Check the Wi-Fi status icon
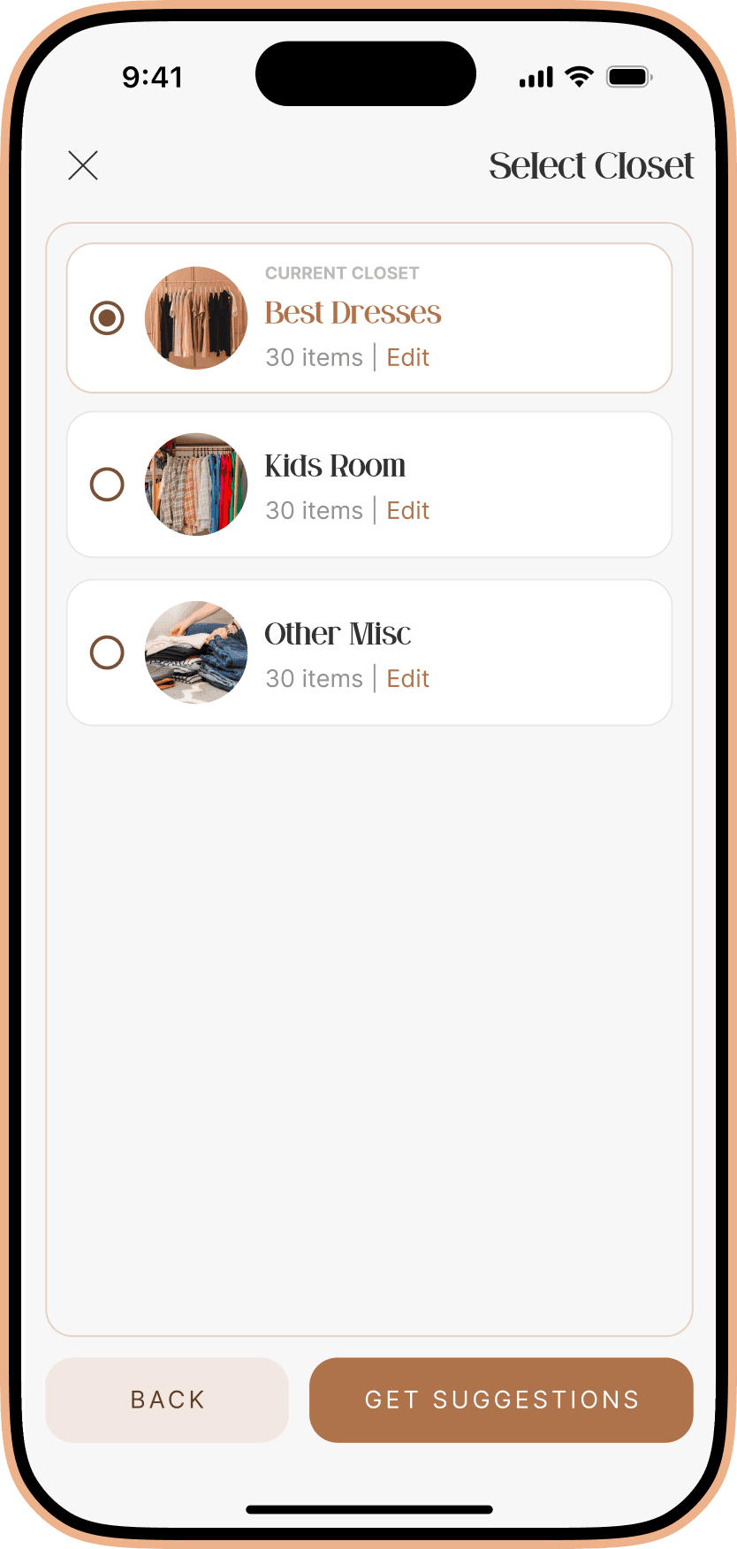737x1549 pixels. click(580, 77)
